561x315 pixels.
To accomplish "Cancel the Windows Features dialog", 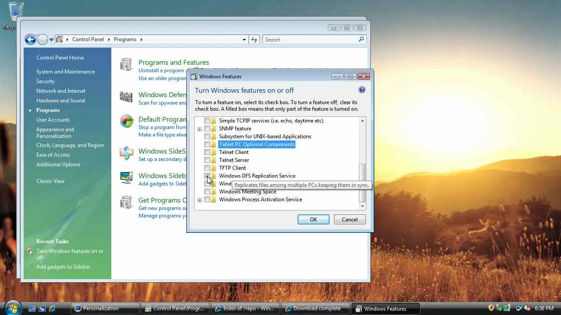I will [350, 219].
